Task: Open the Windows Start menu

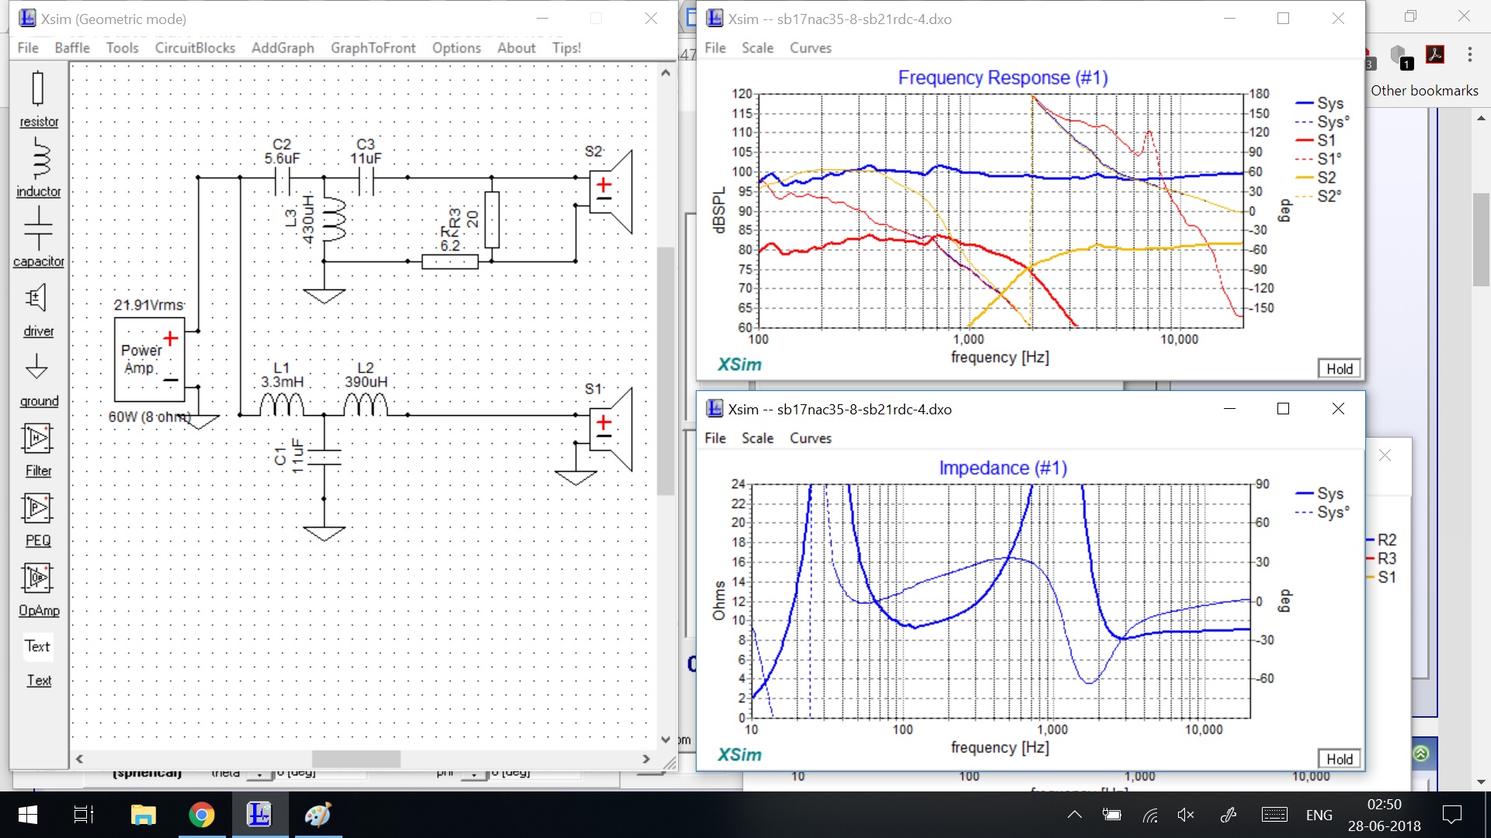Action: tap(27, 815)
